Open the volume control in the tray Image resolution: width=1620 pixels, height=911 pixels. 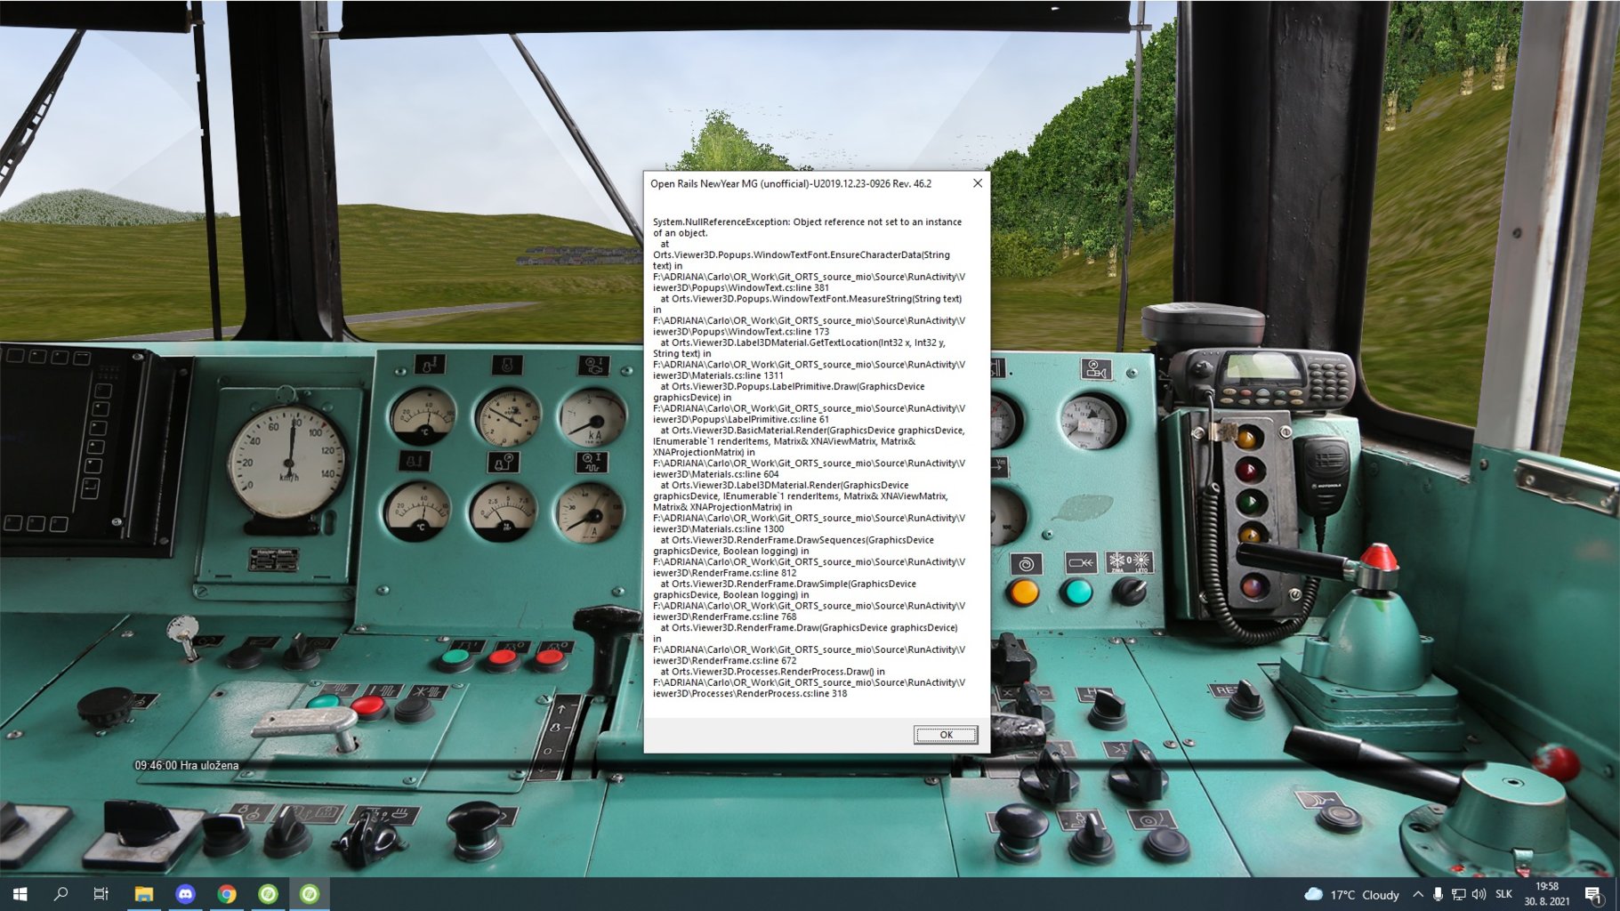click(1479, 895)
